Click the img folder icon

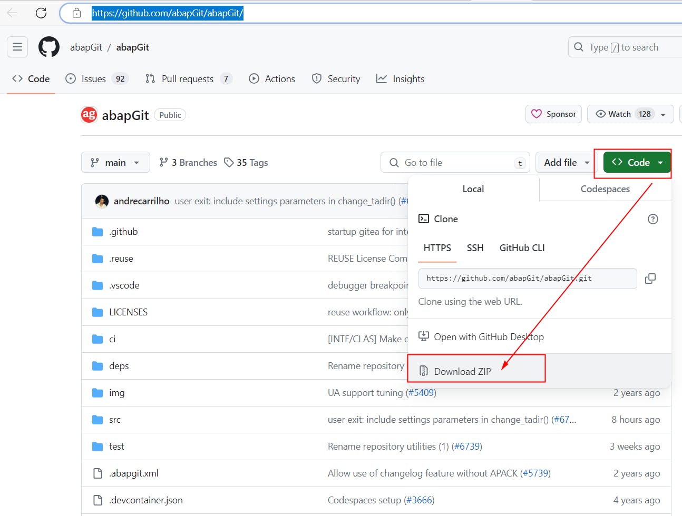coord(98,393)
